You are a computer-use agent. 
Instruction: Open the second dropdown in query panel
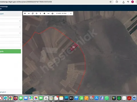point(10,27)
